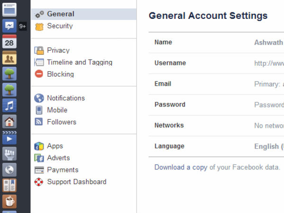284x213 pixels.
Task: Open Support Dashboard page
Action: (x=77, y=182)
